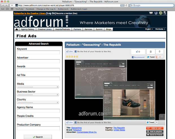Image resolution: width=175 pixels, height=139 pixels.
Task: Open the Creative Library tab
Action: pos(45,29)
